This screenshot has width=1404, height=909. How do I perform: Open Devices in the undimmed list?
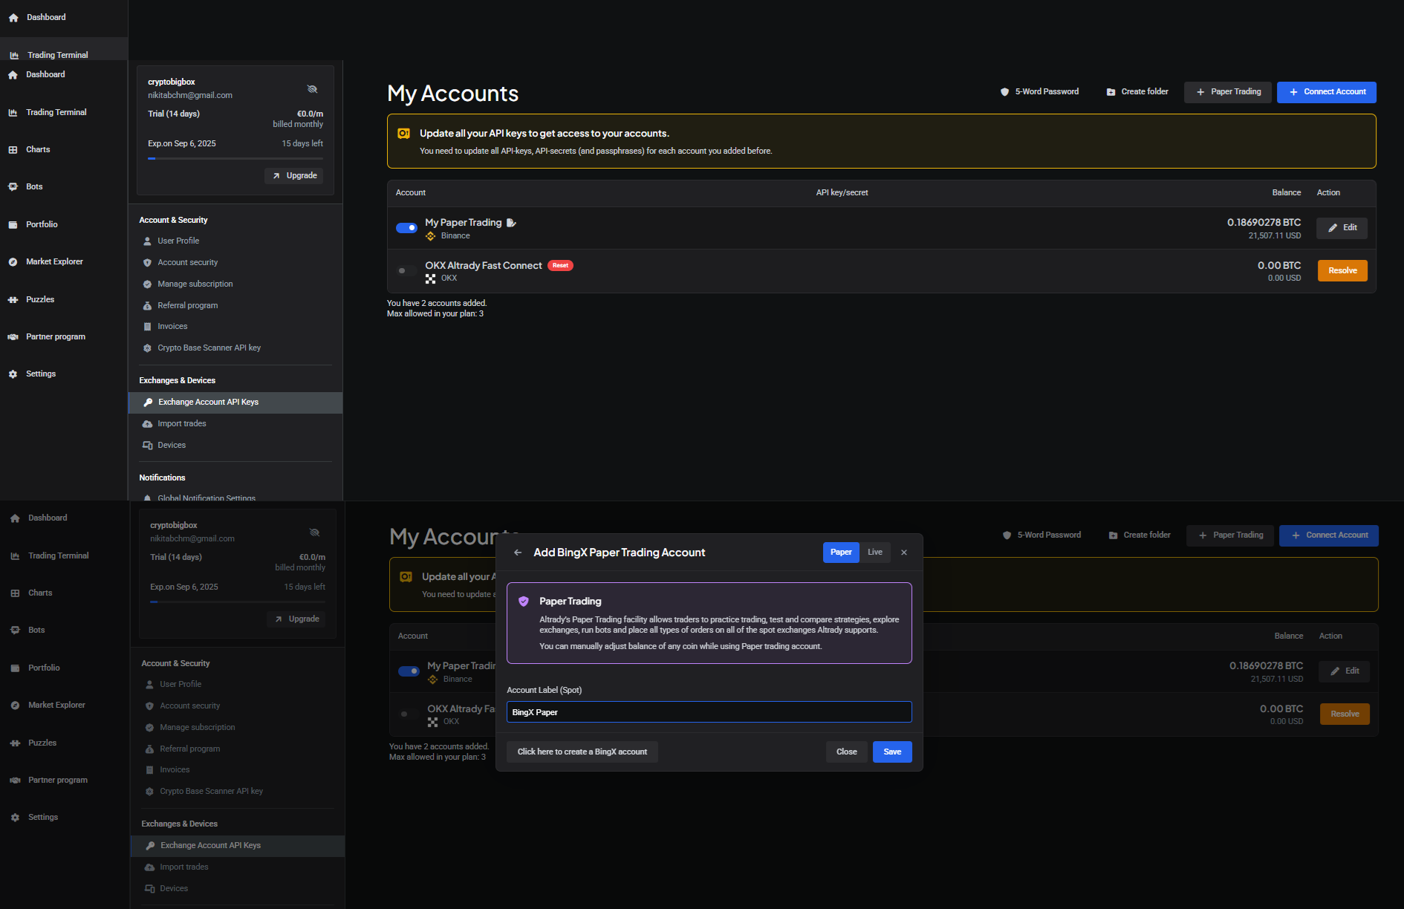point(165,445)
